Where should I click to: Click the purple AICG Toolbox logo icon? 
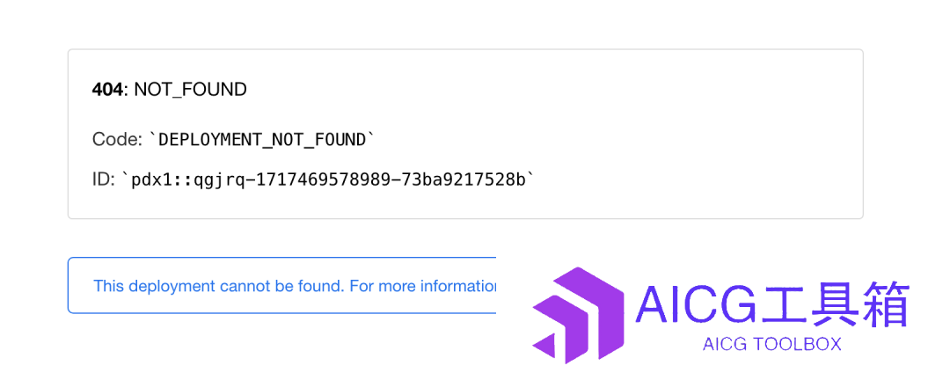coord(578,315)
